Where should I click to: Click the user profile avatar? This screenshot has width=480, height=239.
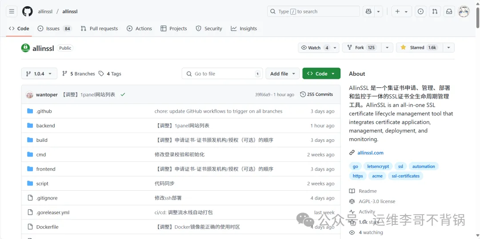(464, 12)
